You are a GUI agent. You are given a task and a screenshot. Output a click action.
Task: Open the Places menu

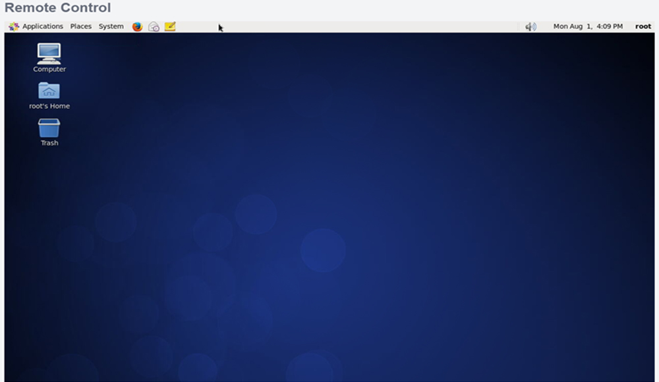click(81, 26)
